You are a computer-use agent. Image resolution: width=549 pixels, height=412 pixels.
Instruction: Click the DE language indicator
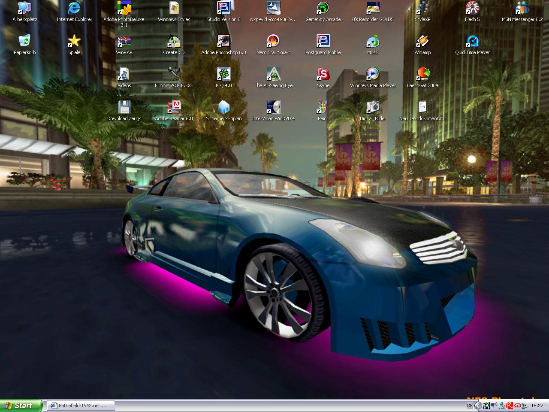(470, 406)
